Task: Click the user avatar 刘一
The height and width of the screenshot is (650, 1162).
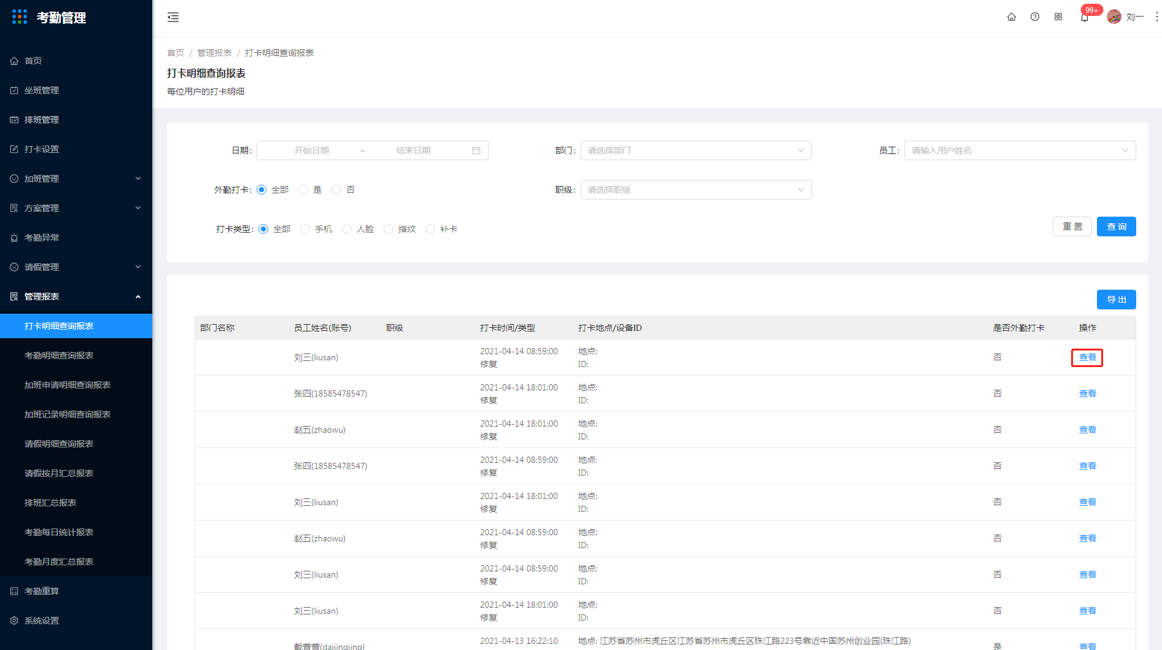Action: [x=1114, y=17]
